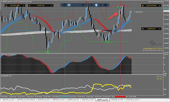Screen dimensions: 170x102
Task: Click the trash bin delete icon
Action: 96,5
